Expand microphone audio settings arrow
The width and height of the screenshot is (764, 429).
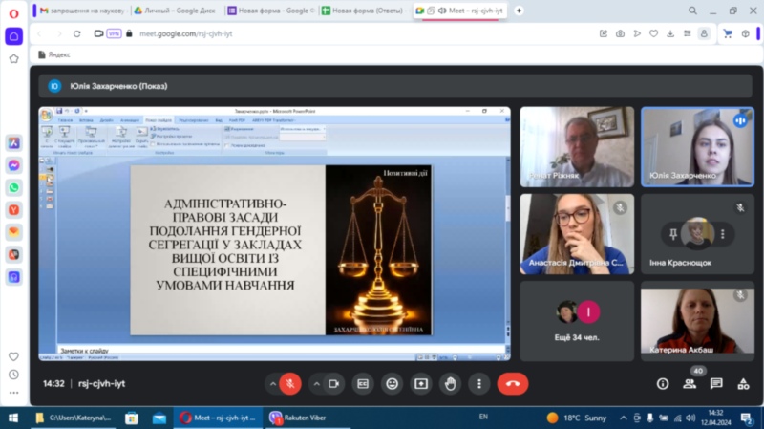click(x=272, y=383)
